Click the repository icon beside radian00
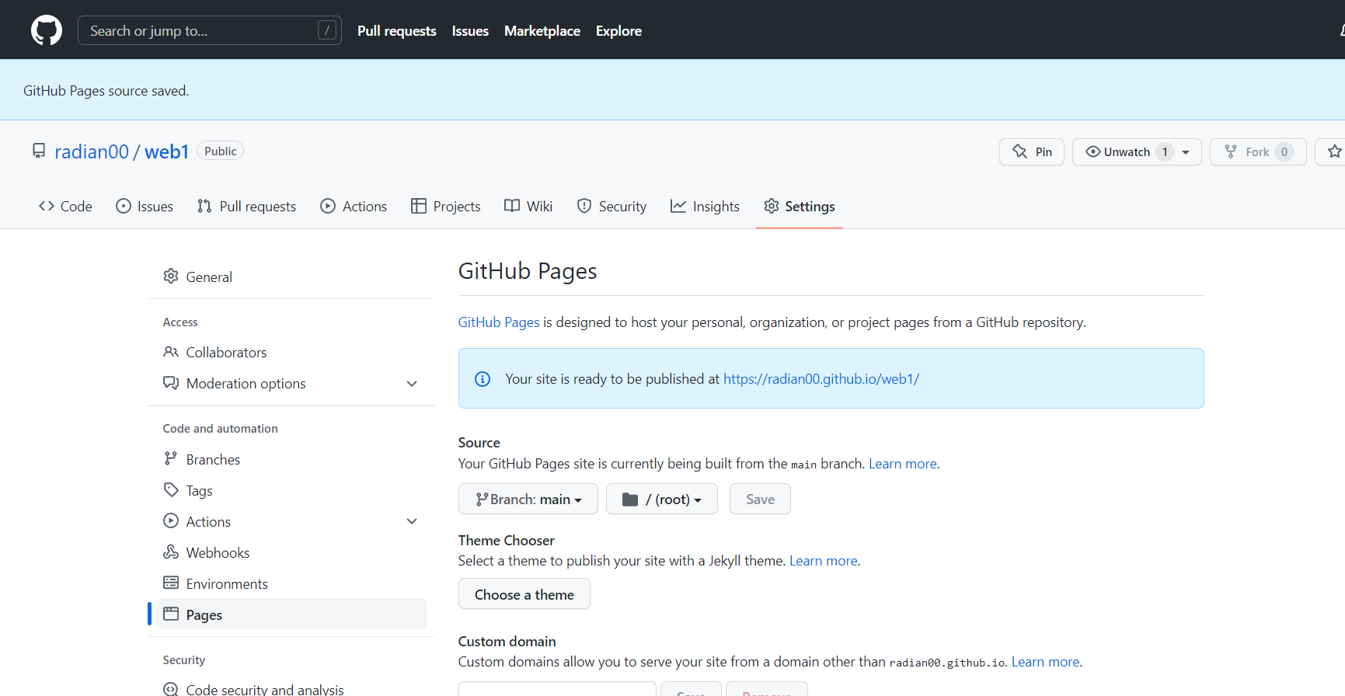 [38, 151]
